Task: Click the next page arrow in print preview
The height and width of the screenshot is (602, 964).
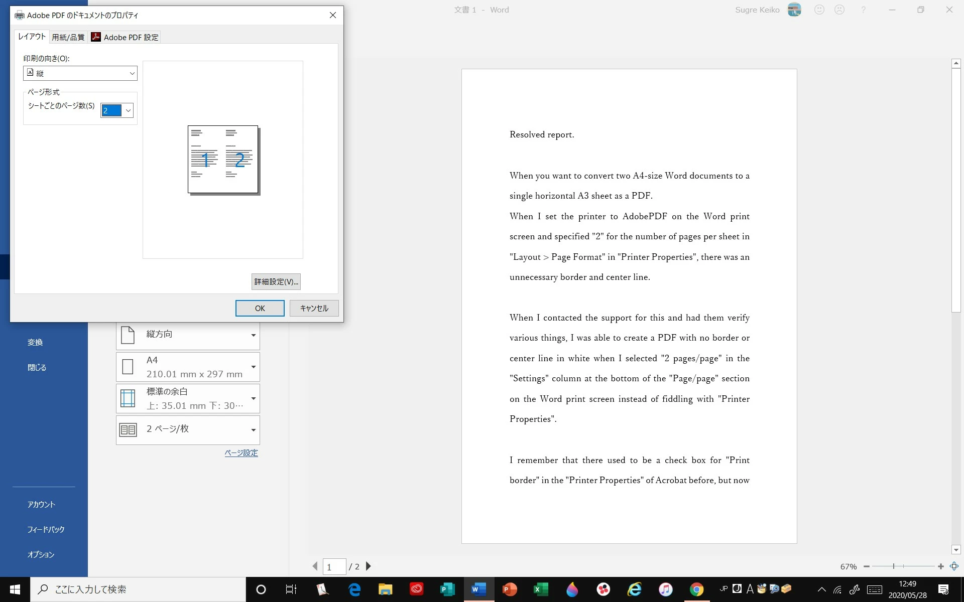Action: click(369, 566)
